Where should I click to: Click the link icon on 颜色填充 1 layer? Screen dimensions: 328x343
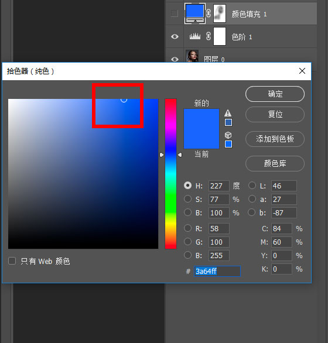(209, 13)
